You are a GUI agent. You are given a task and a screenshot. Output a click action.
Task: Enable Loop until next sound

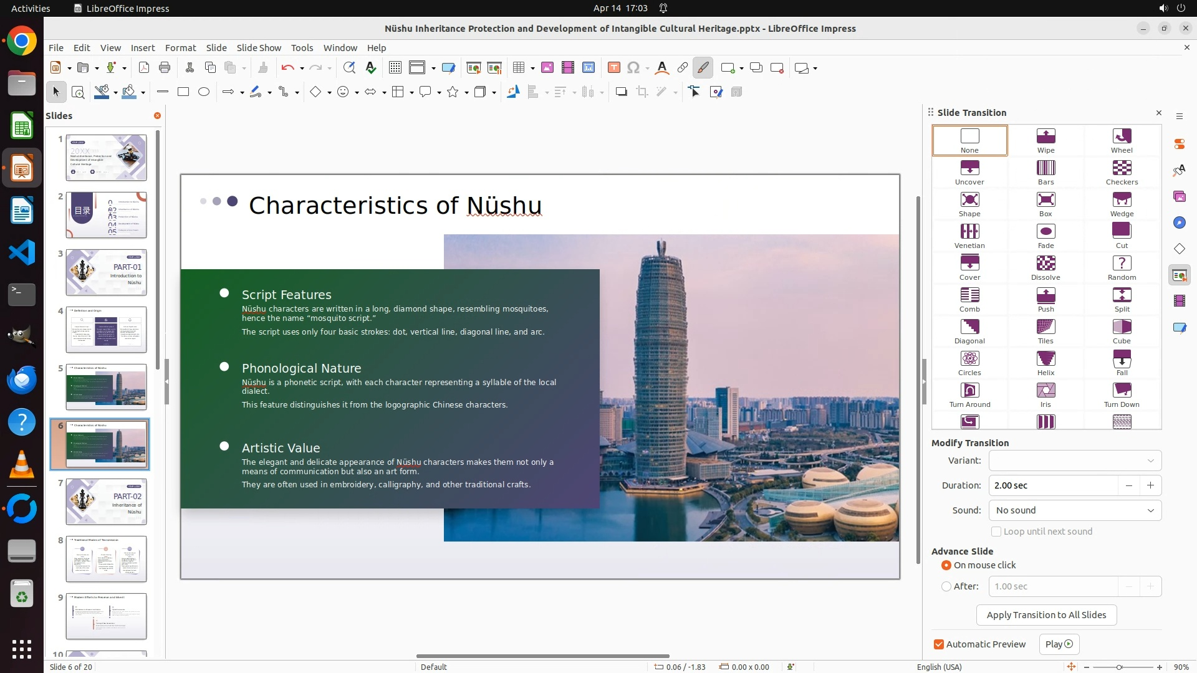coord(996,532)
